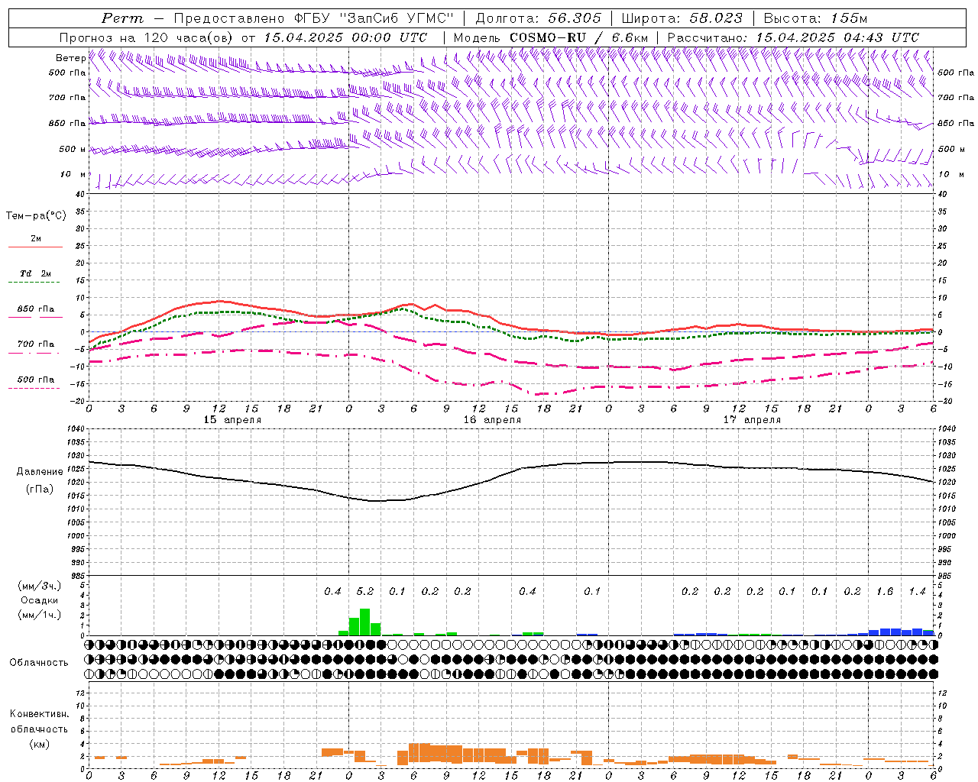Click the tallest green precipitation bar

pyautogui.click(x=364, y=622)
